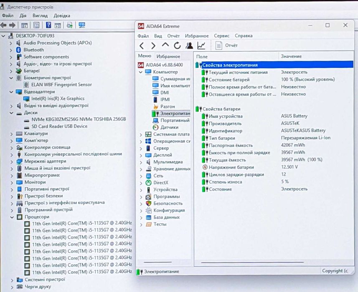Click the back arrow in Device Manager toolbar
This screenshot has height=292, width=358.
click(3, 25)
